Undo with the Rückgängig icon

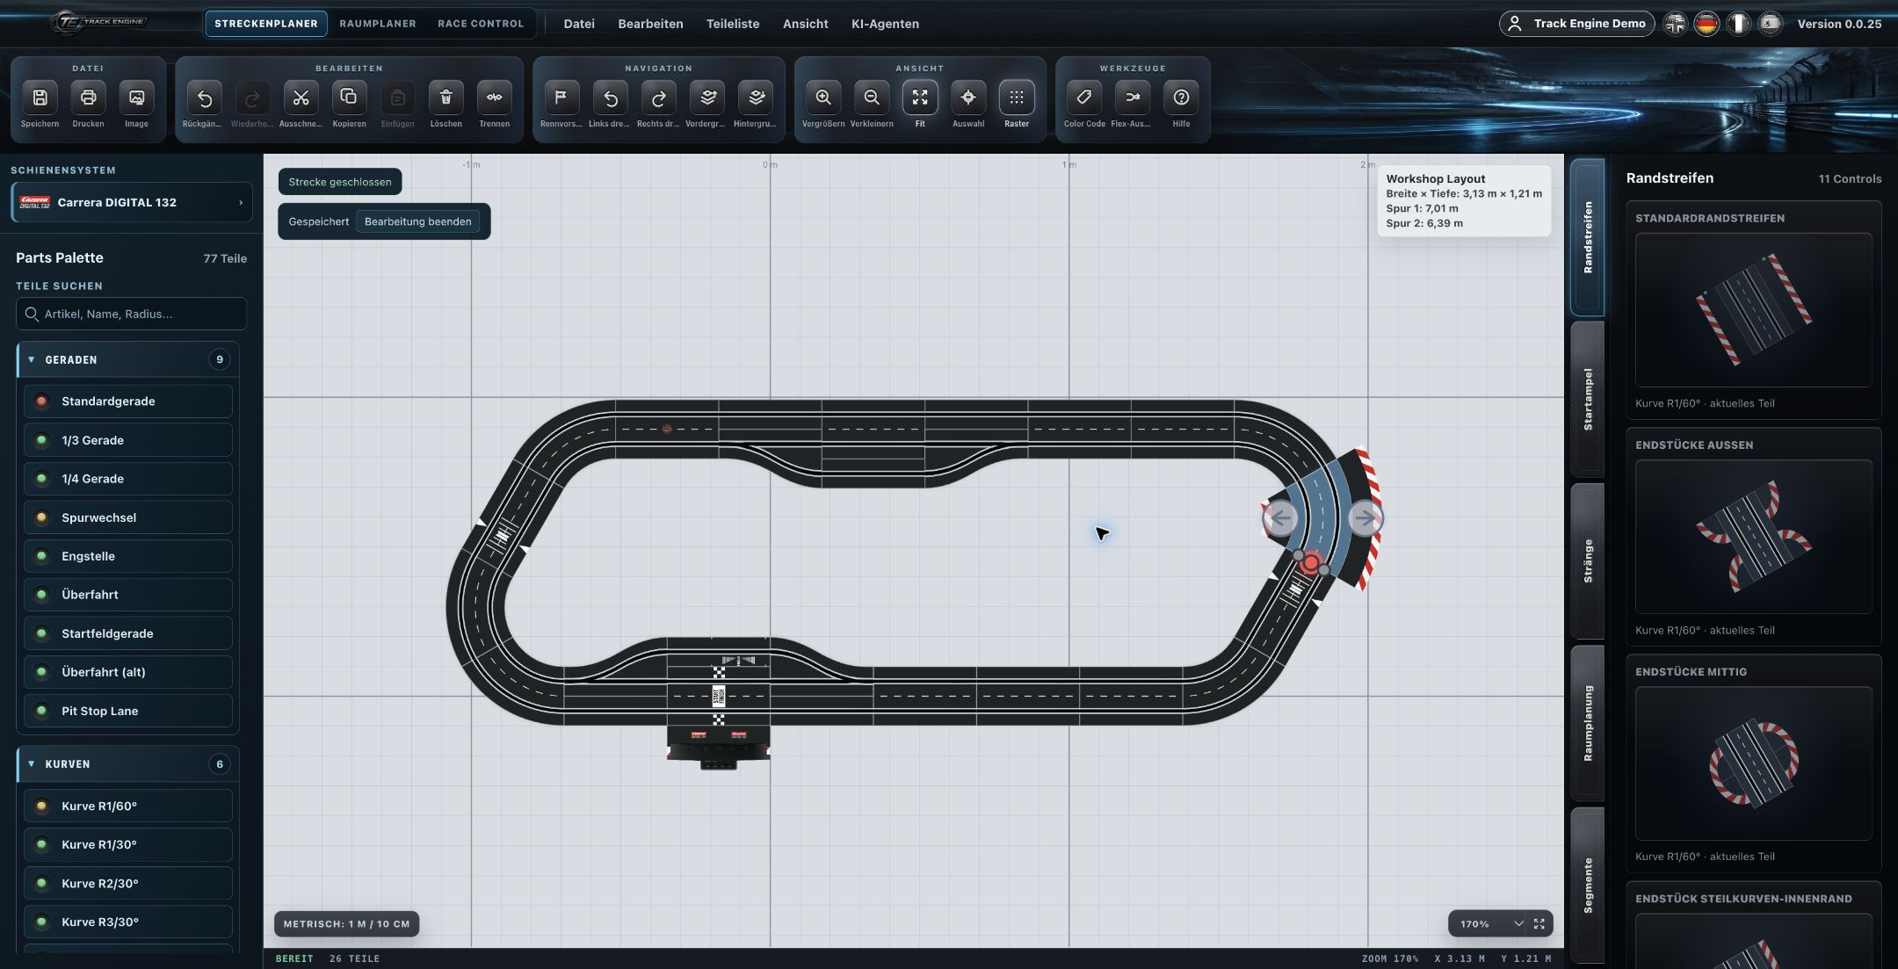pos(204,98)
